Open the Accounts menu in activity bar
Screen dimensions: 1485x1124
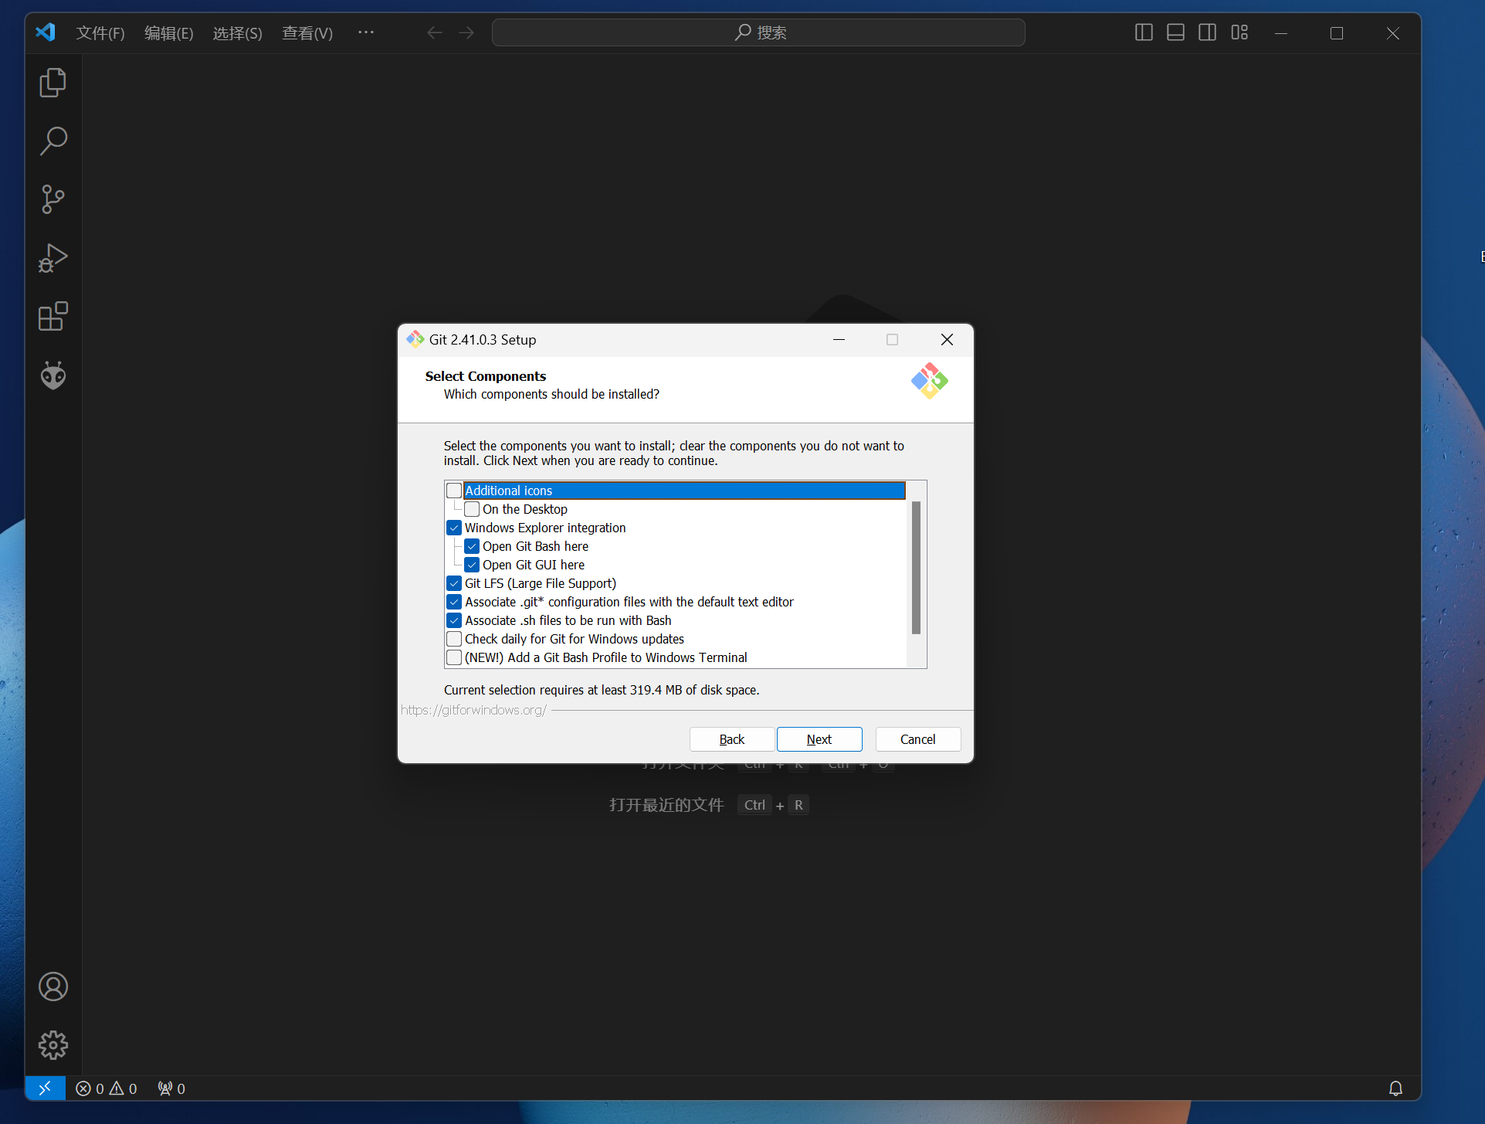pos(53,986)
